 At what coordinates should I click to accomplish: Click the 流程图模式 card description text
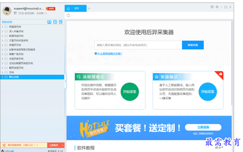point(99,92)
